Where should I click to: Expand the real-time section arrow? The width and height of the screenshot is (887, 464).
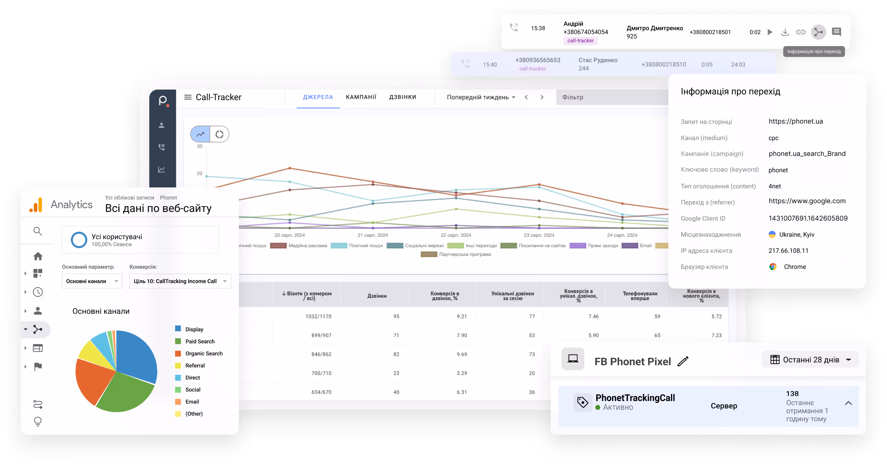[25, 292]
